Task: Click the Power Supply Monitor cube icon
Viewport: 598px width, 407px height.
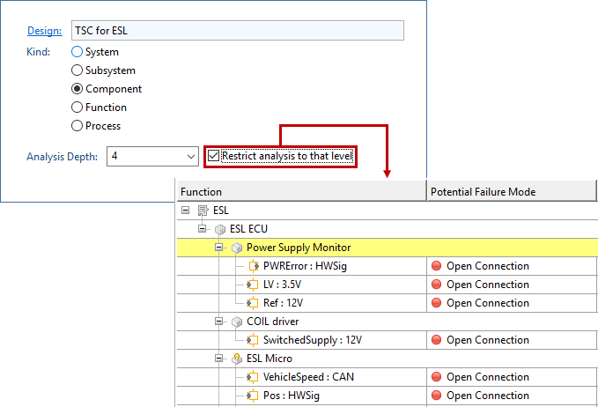Action: (x=237, y=248)
